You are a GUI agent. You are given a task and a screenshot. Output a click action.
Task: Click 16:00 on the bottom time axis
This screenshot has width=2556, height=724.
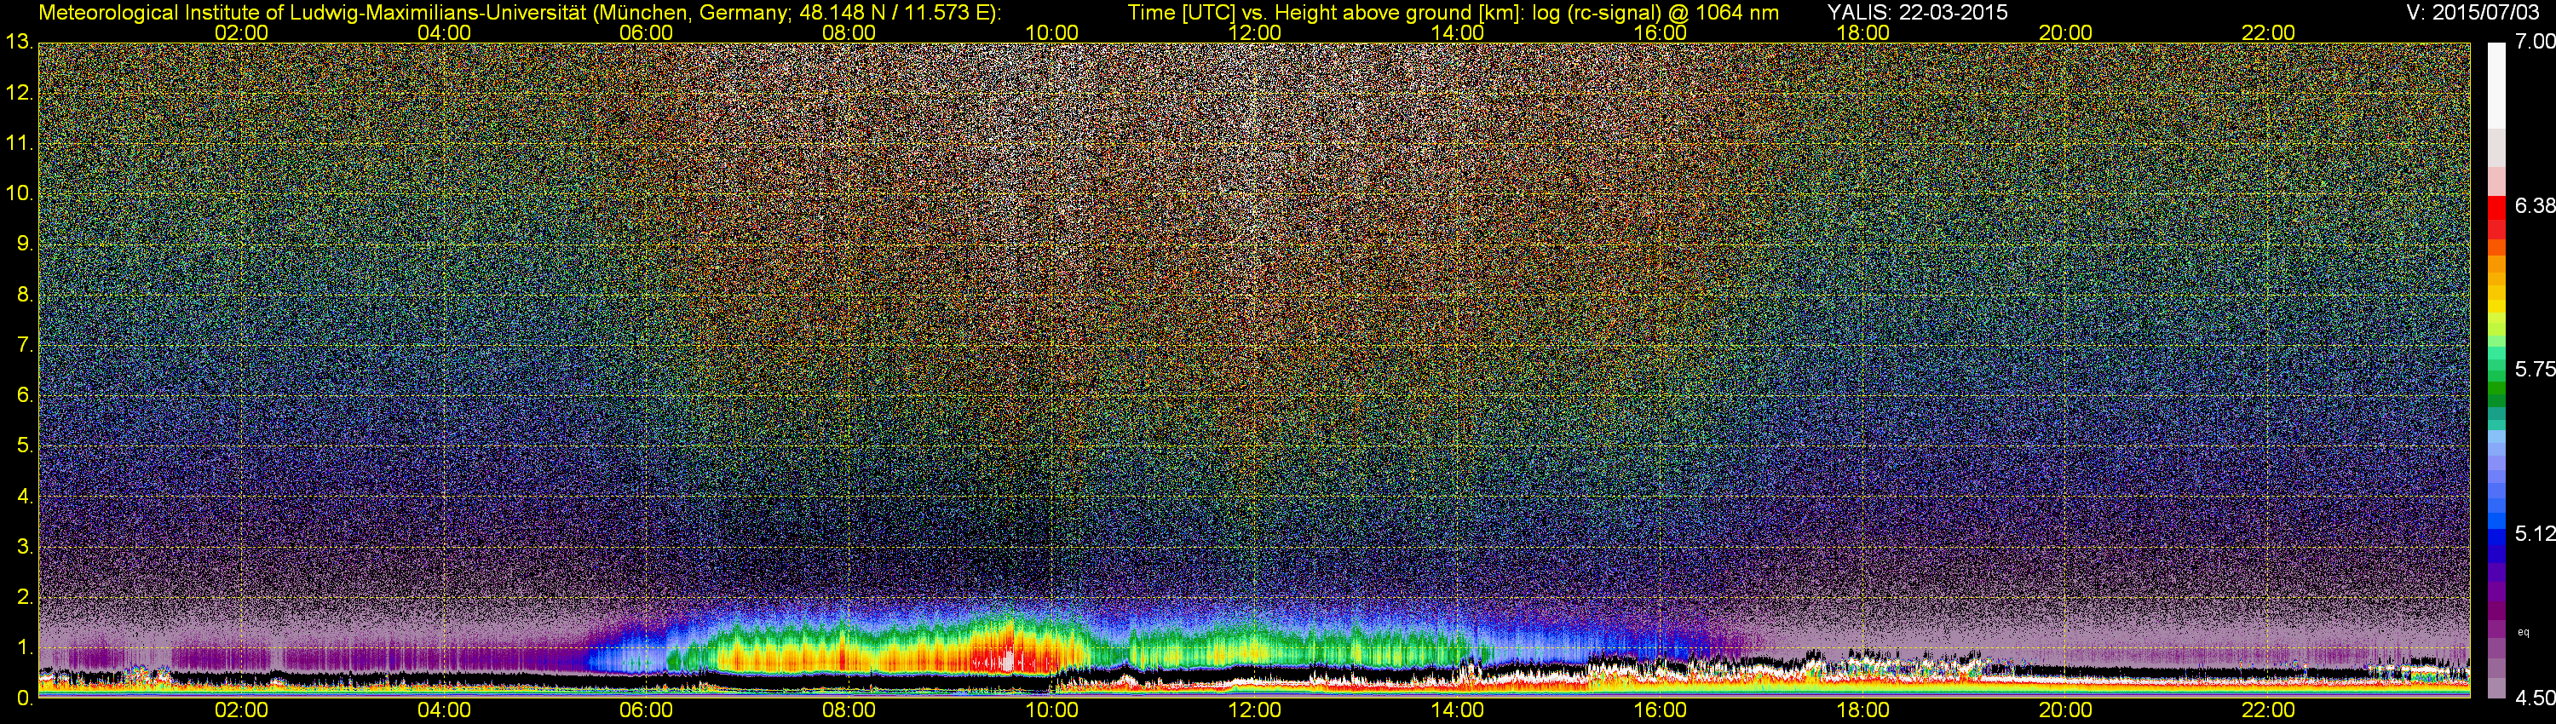[x=1660, y=711]
